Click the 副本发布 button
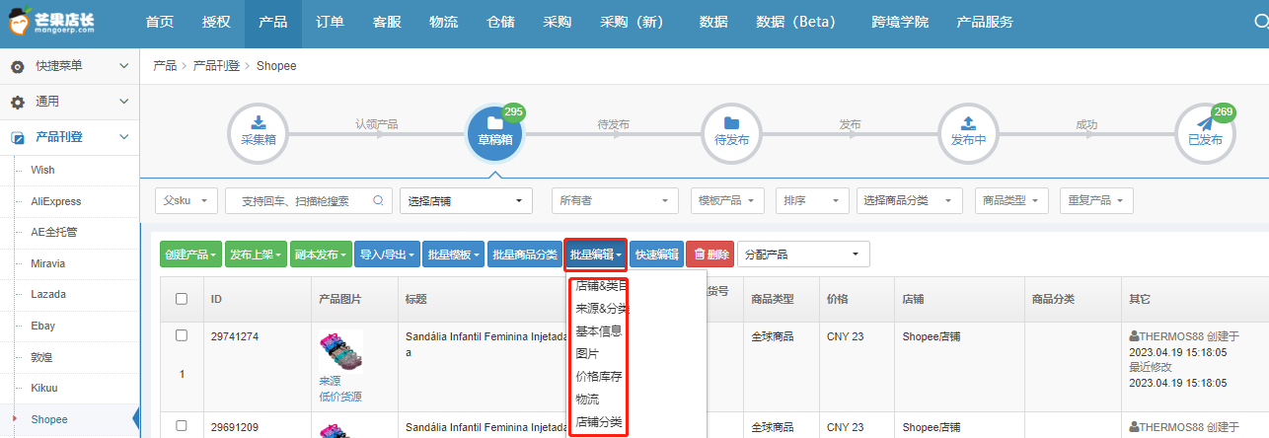Image resolution: width=1269 pixels, height=438 pixels. coord(321,255)
